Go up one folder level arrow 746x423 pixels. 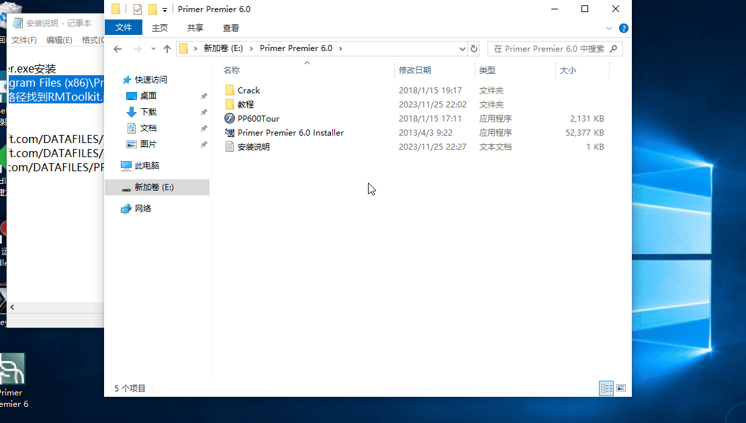pyautogui.click(x=167, y=48)
